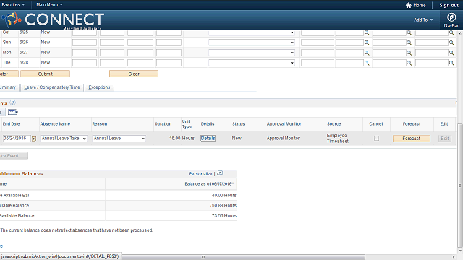Click the Forecast button in the absence row
Image resolution: width=463 pixels, height=260 pixels.
[412, 139]
